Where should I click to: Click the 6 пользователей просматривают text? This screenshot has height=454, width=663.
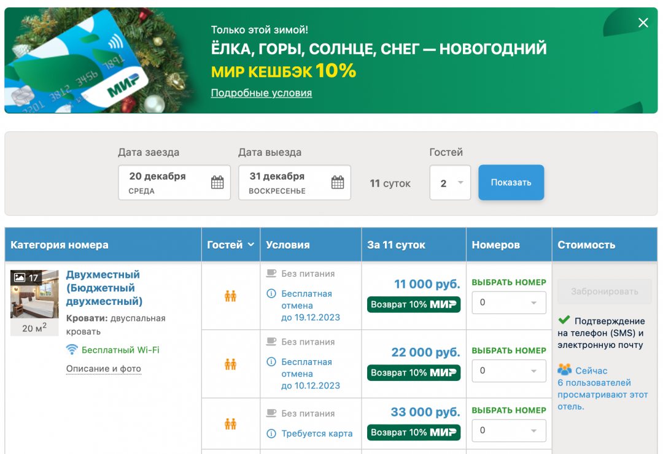(x=603, y=395)
